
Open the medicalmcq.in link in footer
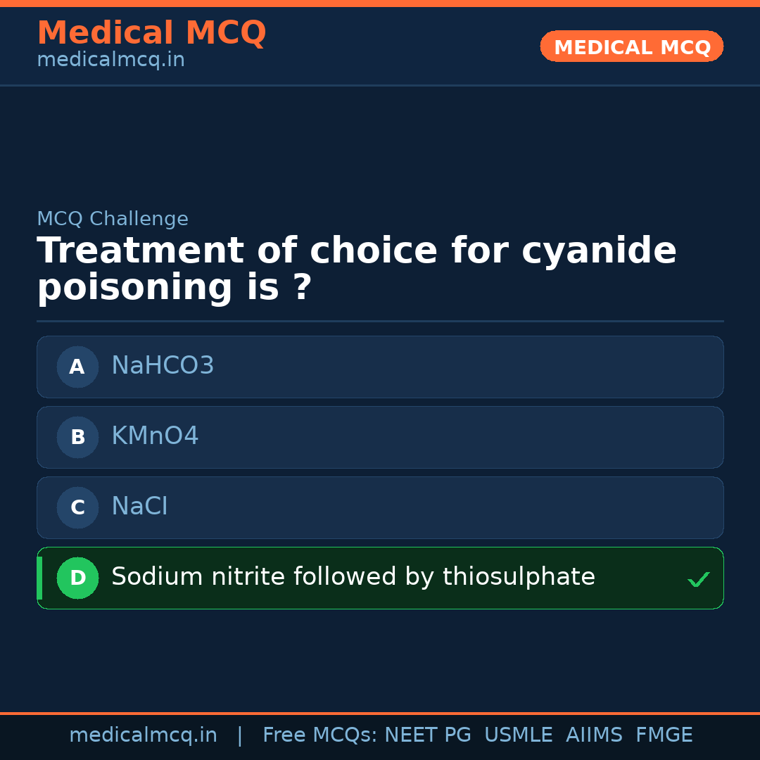(x=143, y=735)
